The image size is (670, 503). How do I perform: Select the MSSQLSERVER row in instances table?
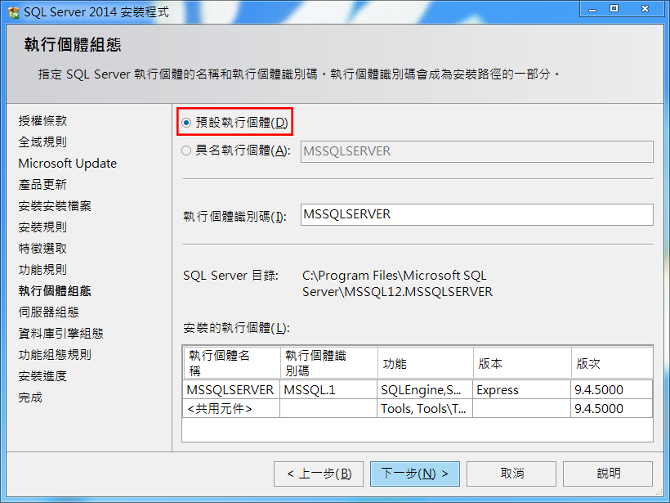pyautogui.click(x=232, y=390)
